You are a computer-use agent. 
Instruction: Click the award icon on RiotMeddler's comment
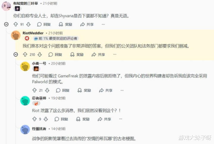72,54
